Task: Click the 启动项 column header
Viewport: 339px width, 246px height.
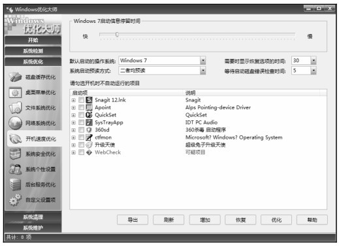Action: (127, 93)
